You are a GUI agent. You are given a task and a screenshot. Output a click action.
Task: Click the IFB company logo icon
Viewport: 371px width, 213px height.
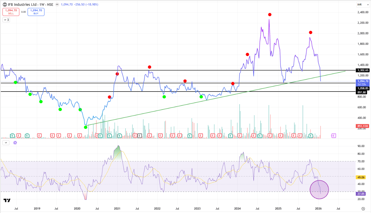tap(5, 4)
